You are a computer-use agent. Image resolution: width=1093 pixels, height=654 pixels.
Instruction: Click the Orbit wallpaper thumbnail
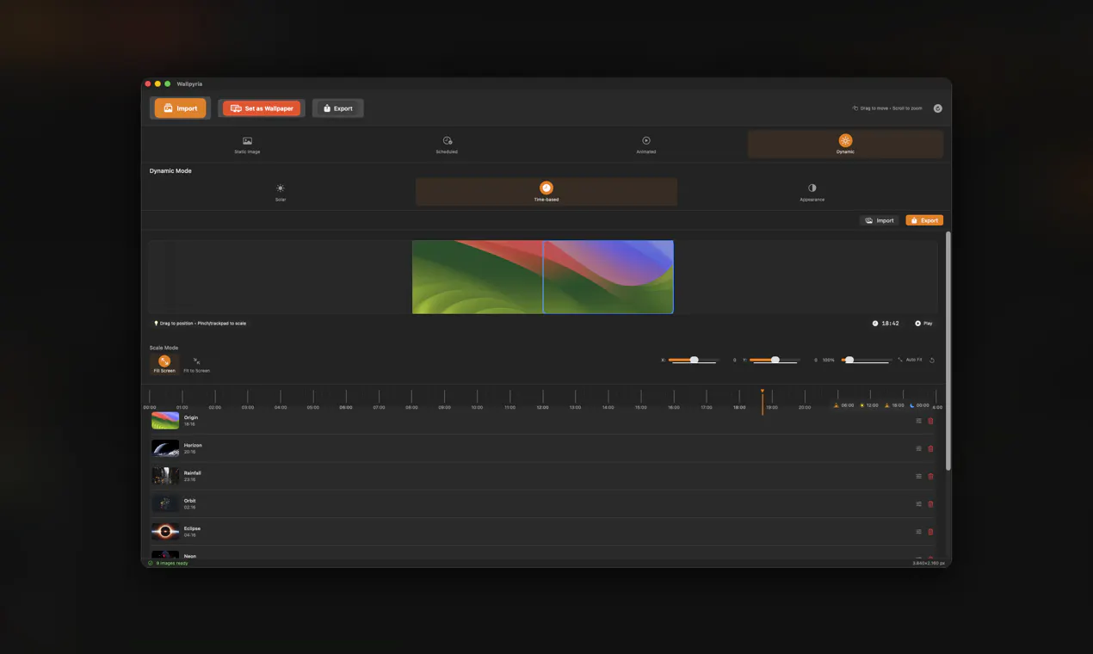point(165,503)
